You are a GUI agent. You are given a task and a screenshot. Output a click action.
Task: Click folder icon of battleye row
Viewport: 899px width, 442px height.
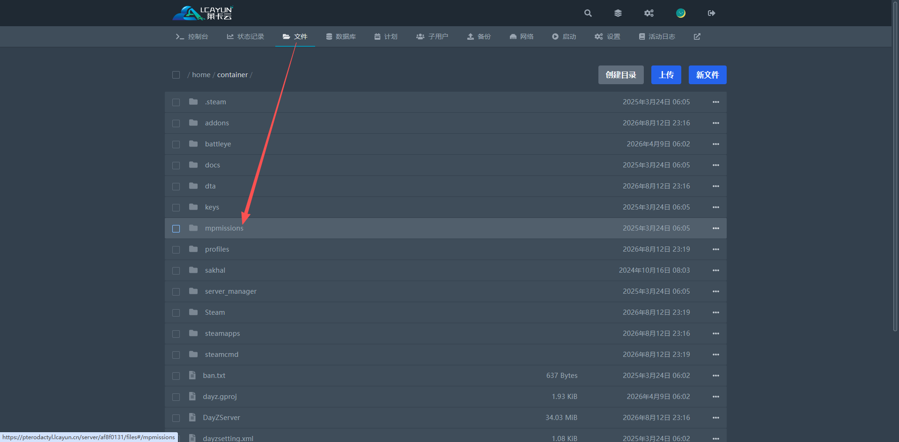pos(193,144)
